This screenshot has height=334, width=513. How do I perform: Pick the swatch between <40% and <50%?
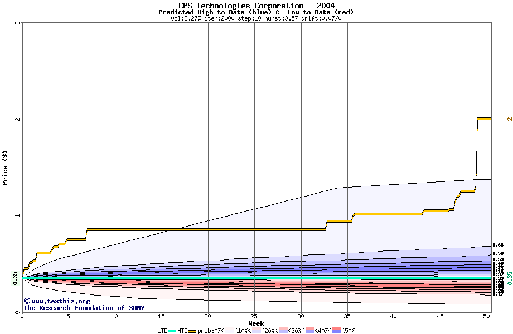click(337, 331)
